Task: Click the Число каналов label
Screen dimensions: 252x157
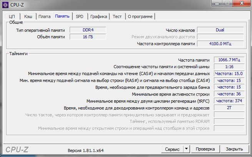Action: [180, 30]
